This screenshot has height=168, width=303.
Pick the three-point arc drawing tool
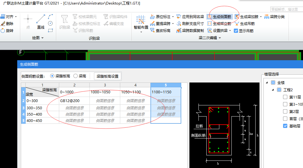(x=50, y=17)
